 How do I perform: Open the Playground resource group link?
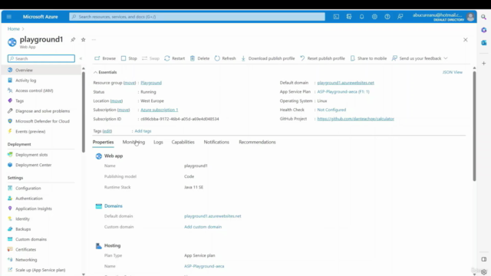151,83
